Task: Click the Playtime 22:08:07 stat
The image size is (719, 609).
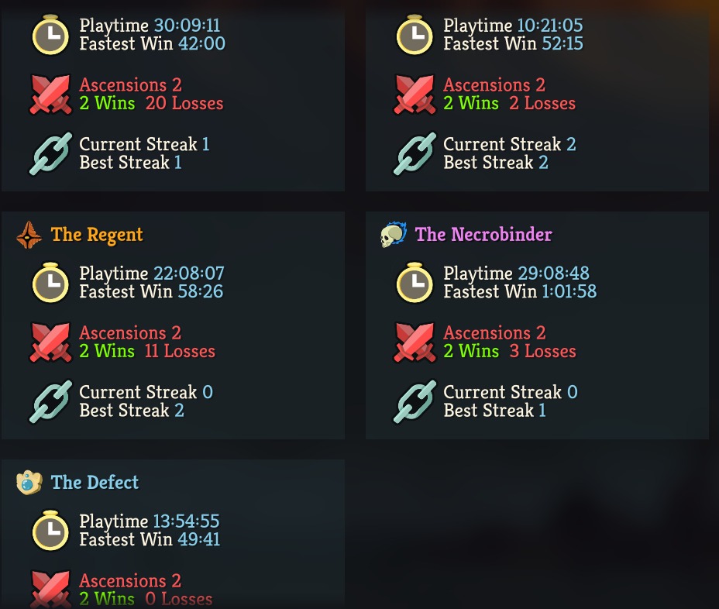Action: coord(152,274)
